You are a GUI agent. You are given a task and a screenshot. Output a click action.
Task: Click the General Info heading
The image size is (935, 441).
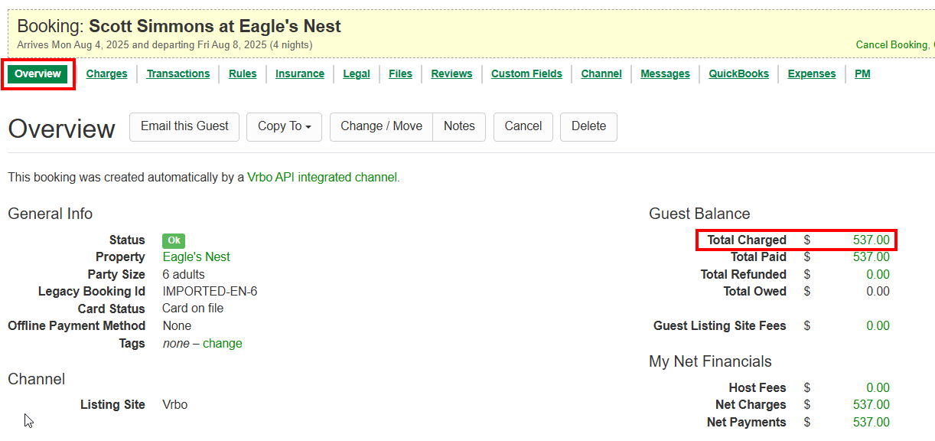tap(50, 214)
